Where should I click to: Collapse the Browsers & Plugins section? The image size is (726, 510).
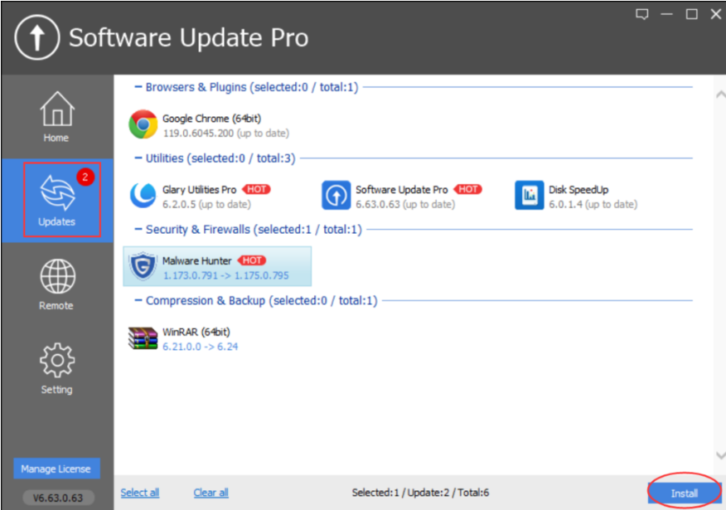(x=138, y=87)
